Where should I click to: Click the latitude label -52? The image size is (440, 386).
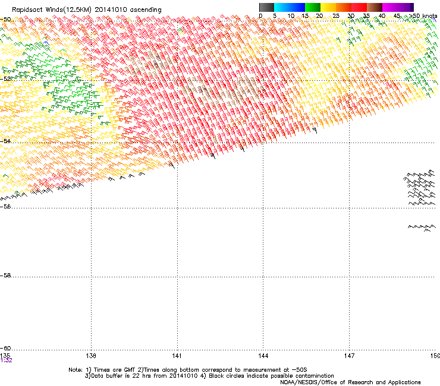pos(5,79)
